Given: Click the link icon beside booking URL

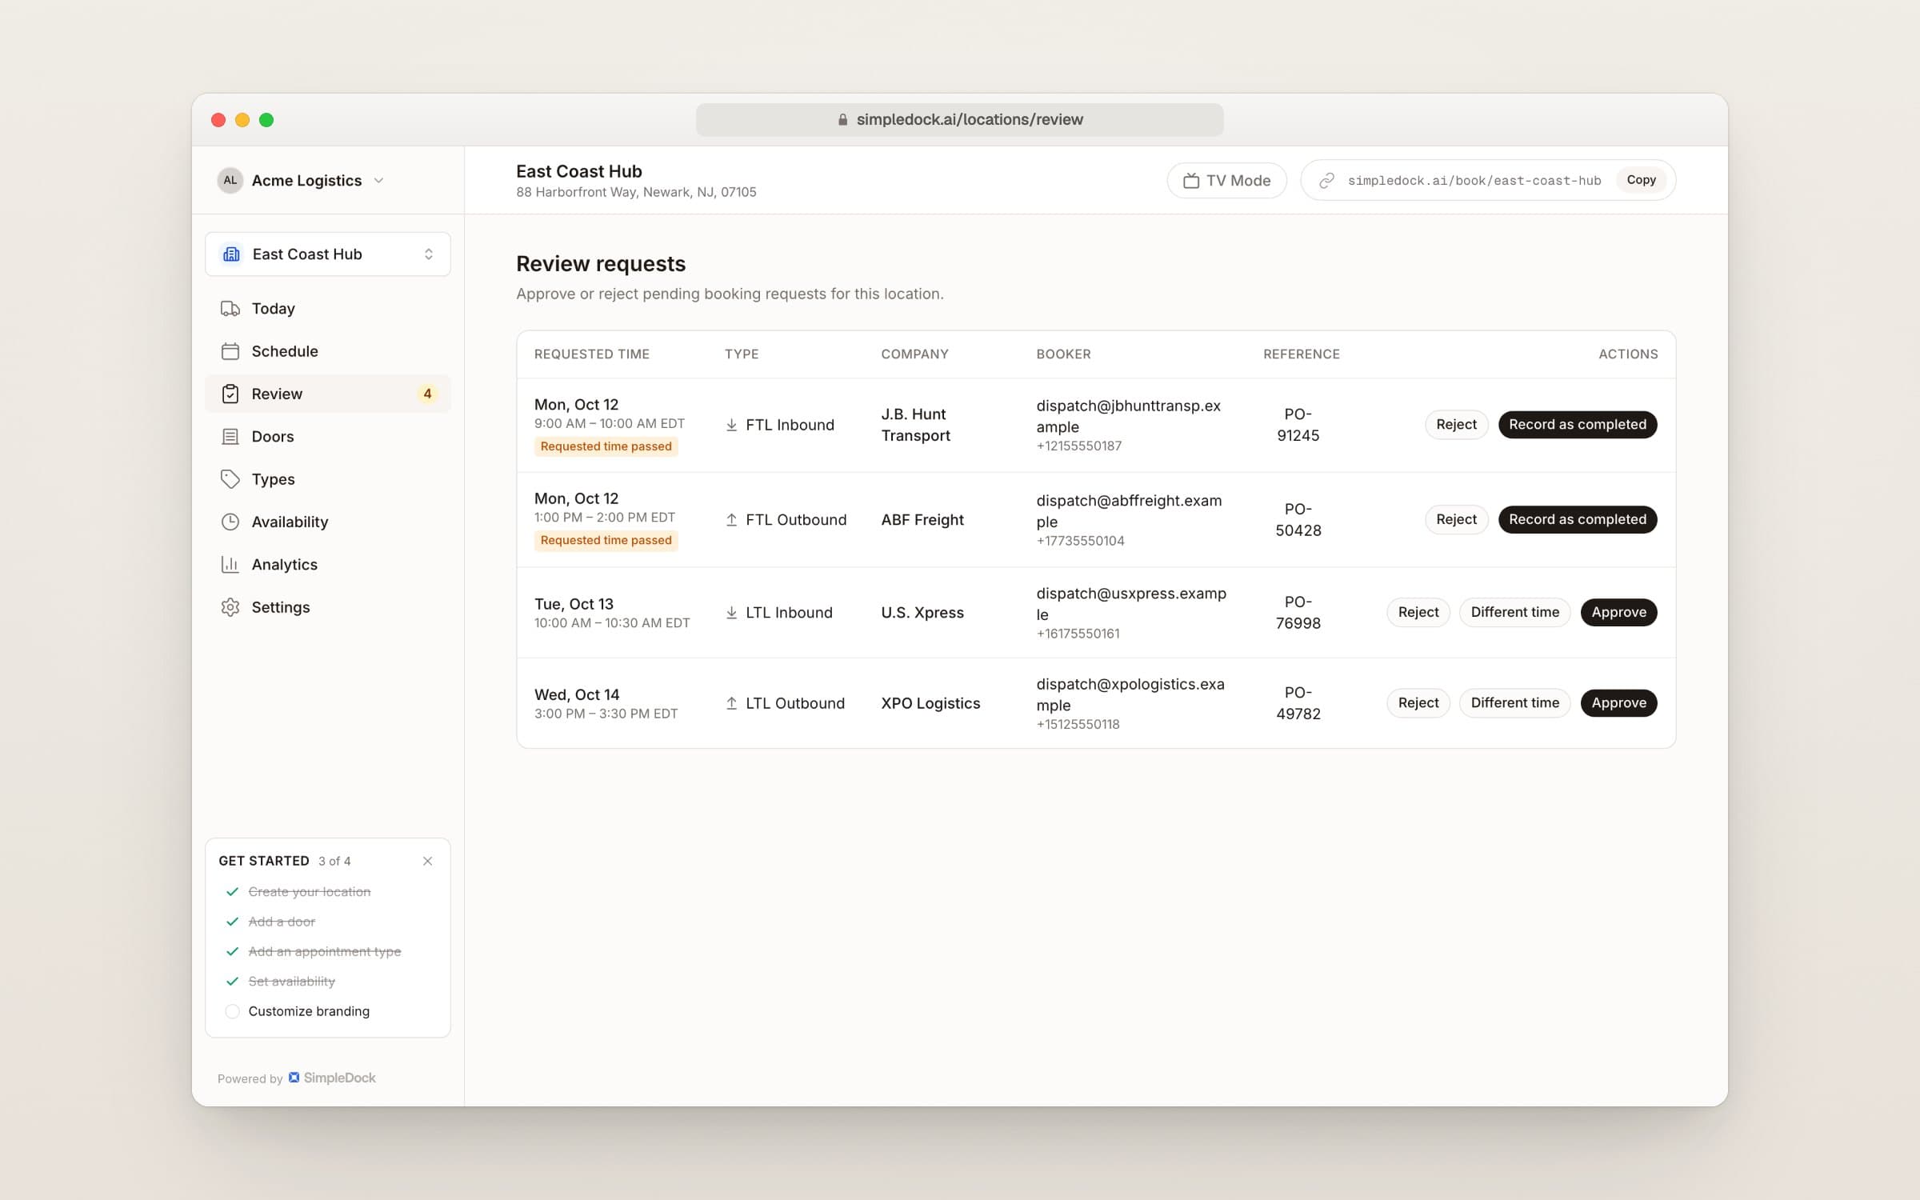Looking at the screenshot, I should [x=1326, y=181].
